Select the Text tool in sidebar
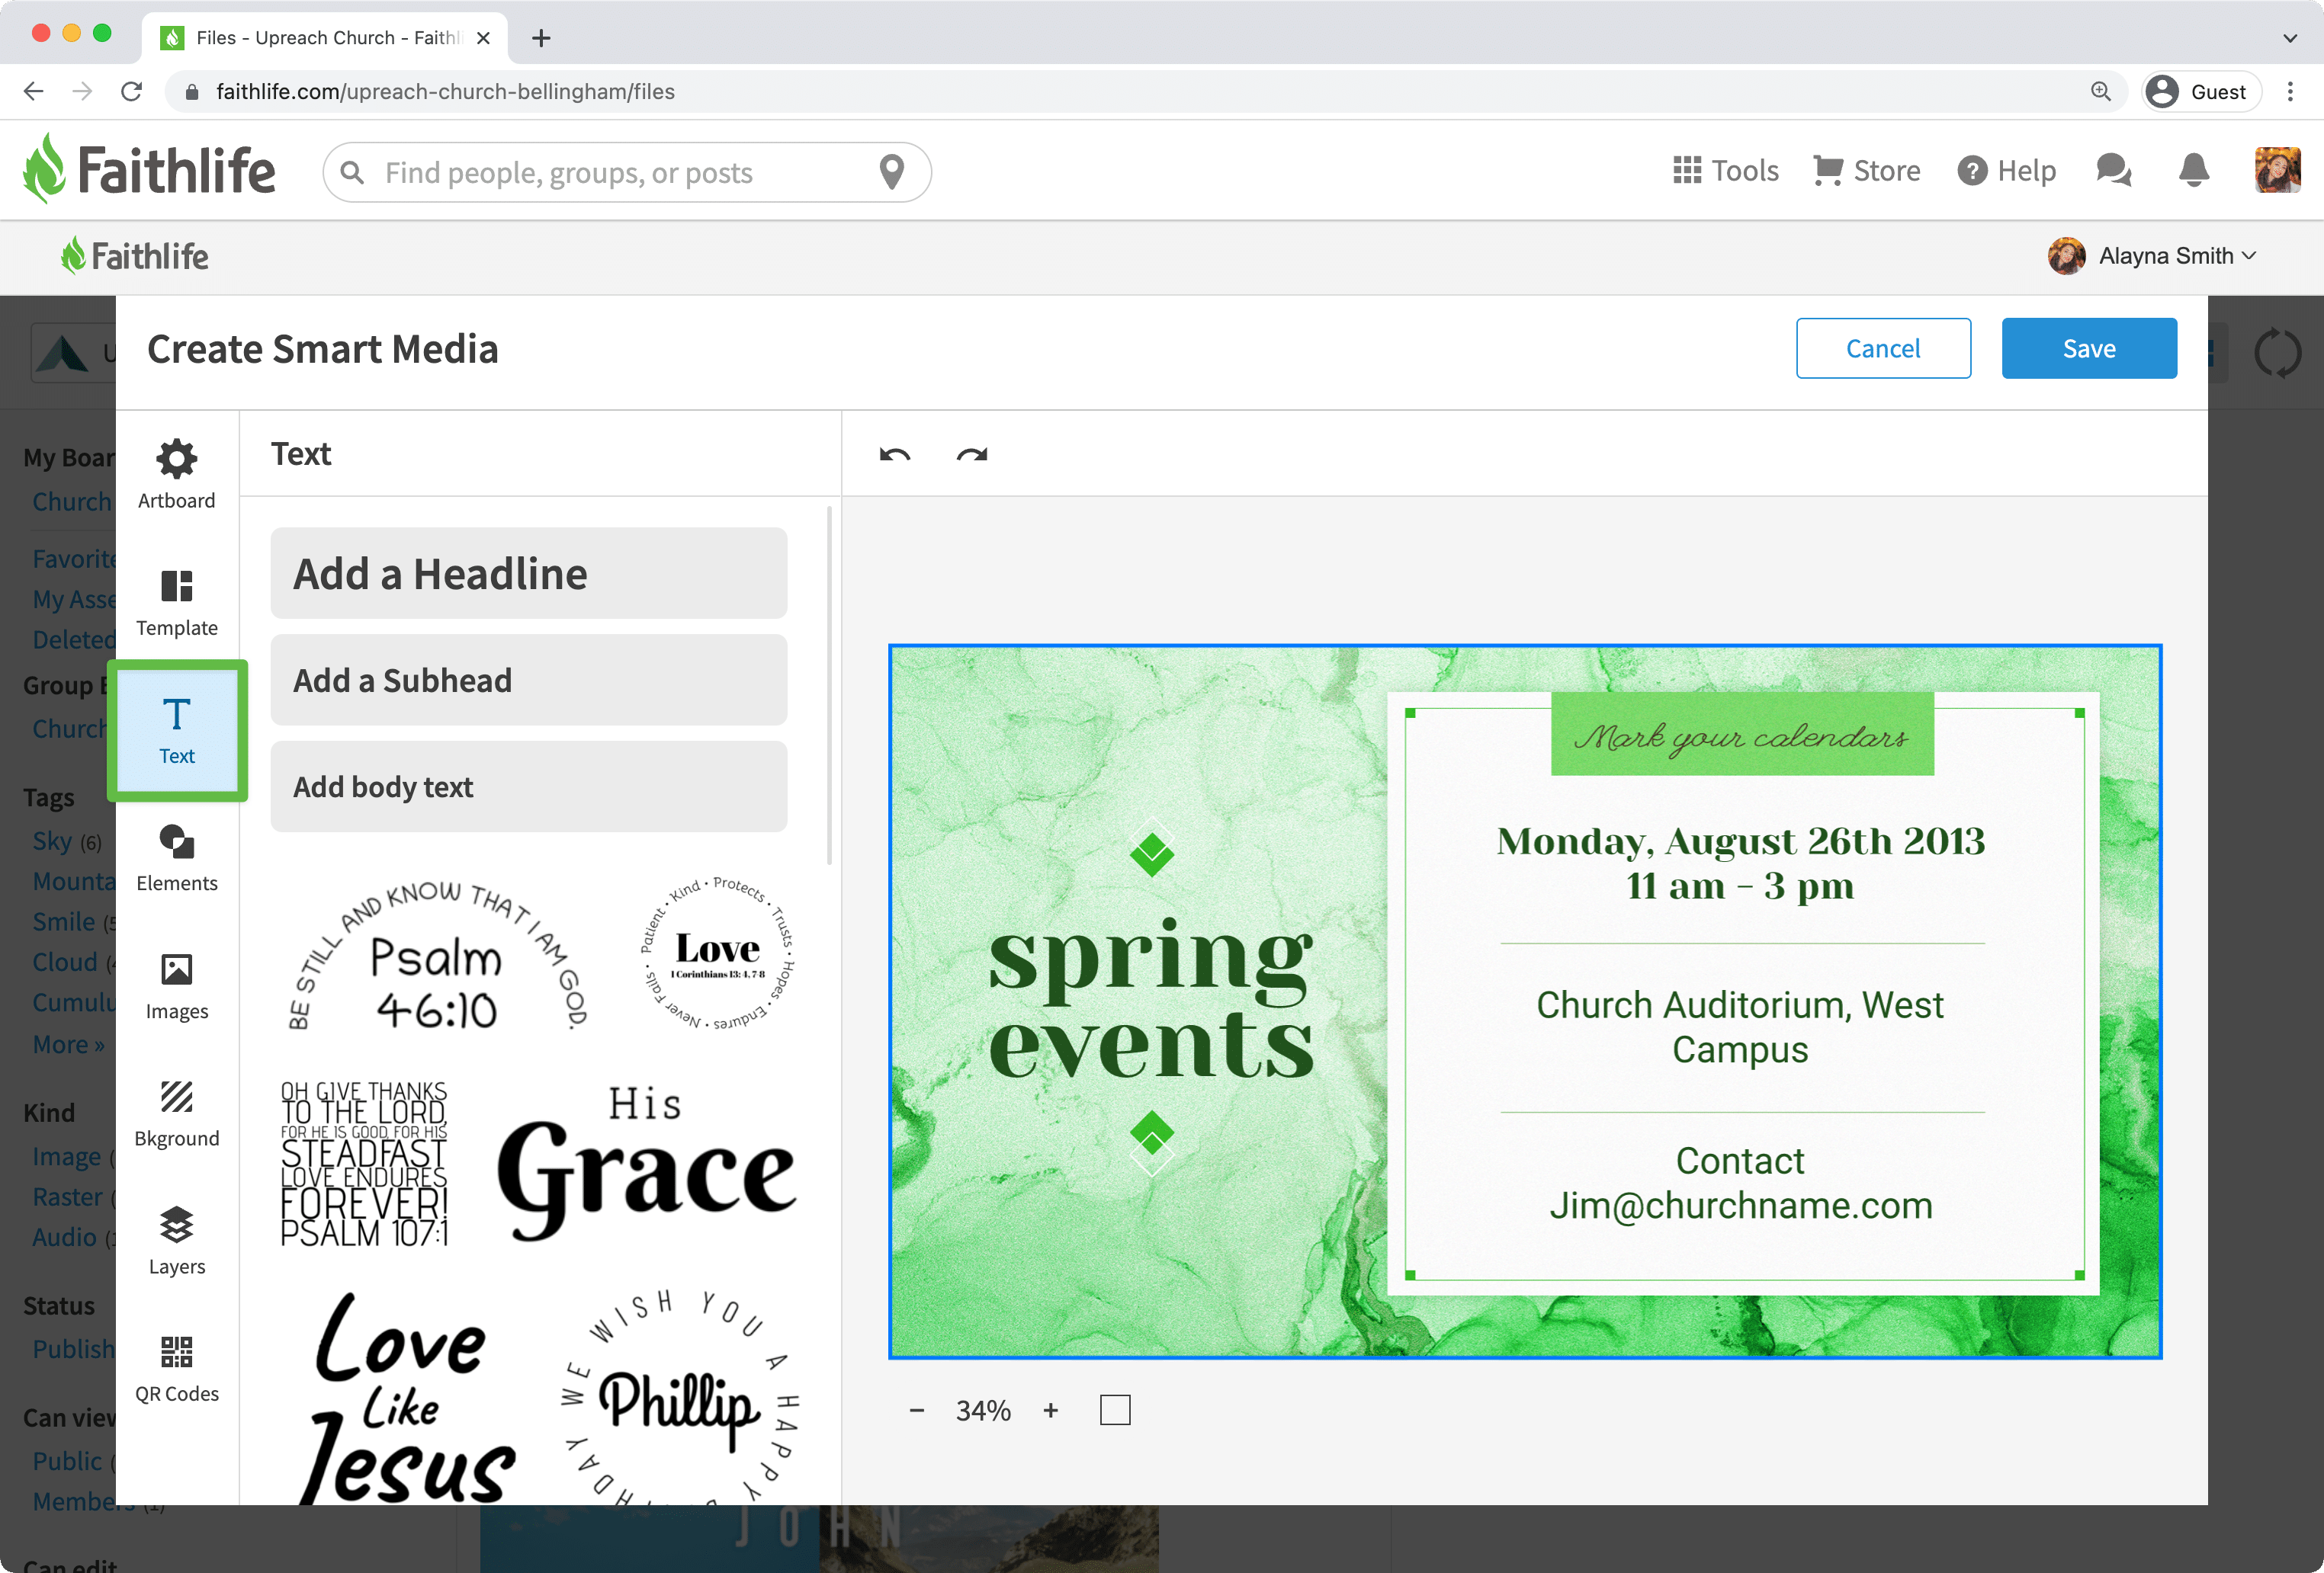This screenshot has width=2324, height=1573. tap(176, 731)
